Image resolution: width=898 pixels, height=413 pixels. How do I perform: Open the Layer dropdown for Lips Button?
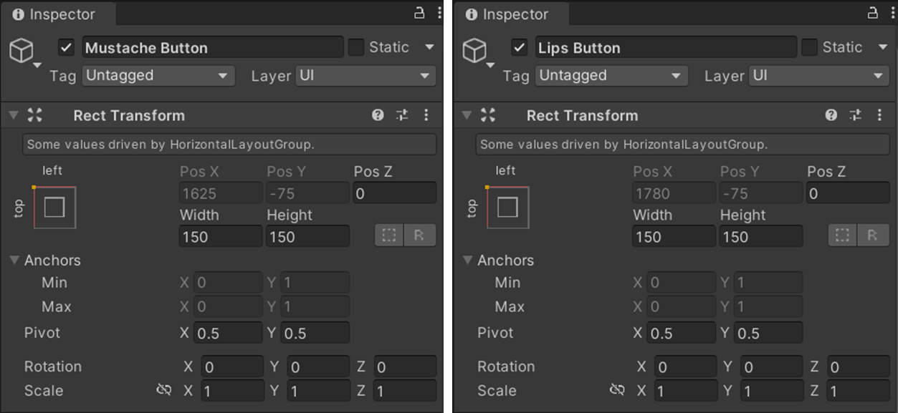click(x=818, y=76)
